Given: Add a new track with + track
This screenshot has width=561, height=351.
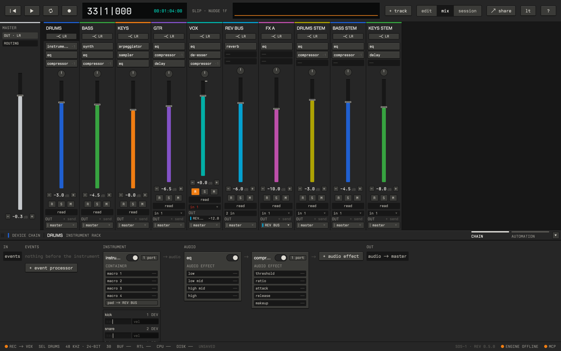Looking at the screenshot, I should tap(398, 11).
